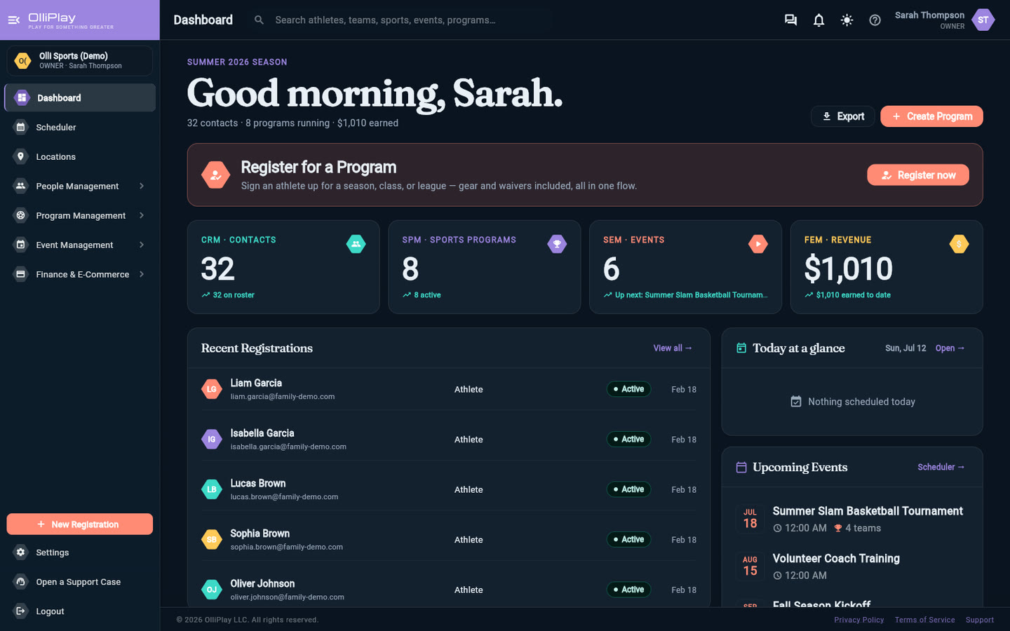Click "$1,010 earned to date" text
The width and height of the screenshot is (1010, 631).
[x=853, y=295]
